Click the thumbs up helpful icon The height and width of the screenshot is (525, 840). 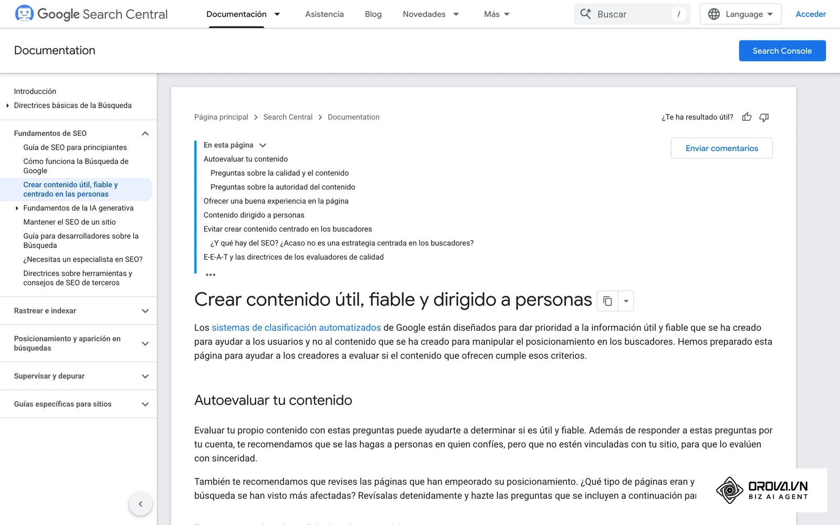point(747,117)
